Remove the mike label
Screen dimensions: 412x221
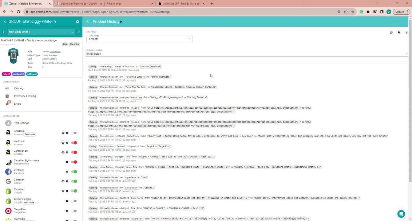pos(9,74)
